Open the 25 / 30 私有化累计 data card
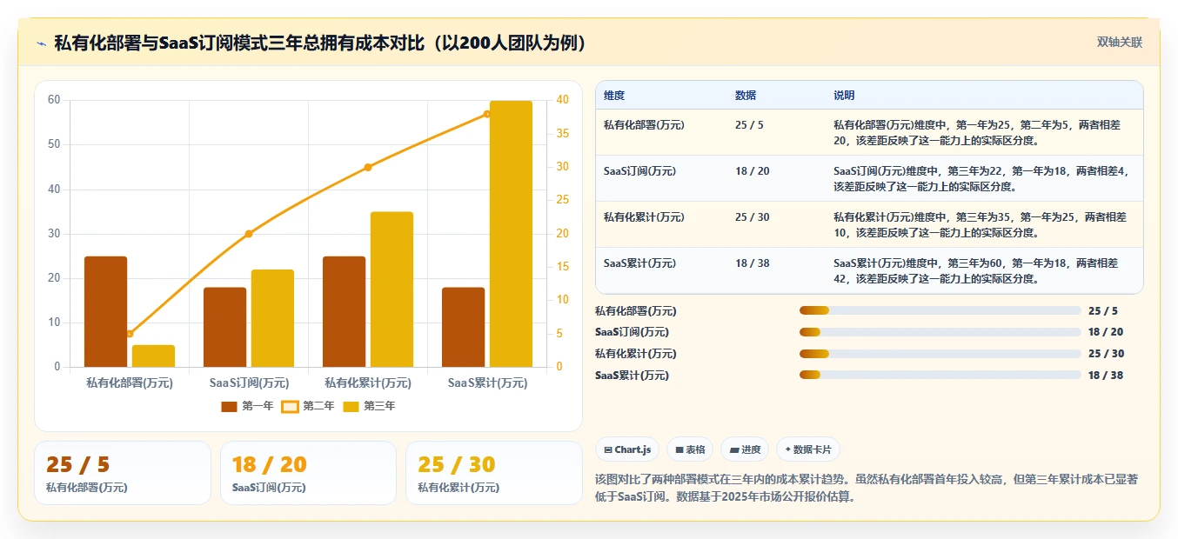Image resolution: width=1178 pixels, height=539 pixels. [494, 473]
